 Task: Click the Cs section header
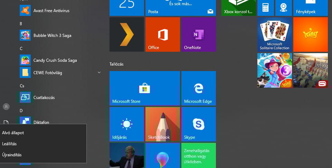pos(22,86)
